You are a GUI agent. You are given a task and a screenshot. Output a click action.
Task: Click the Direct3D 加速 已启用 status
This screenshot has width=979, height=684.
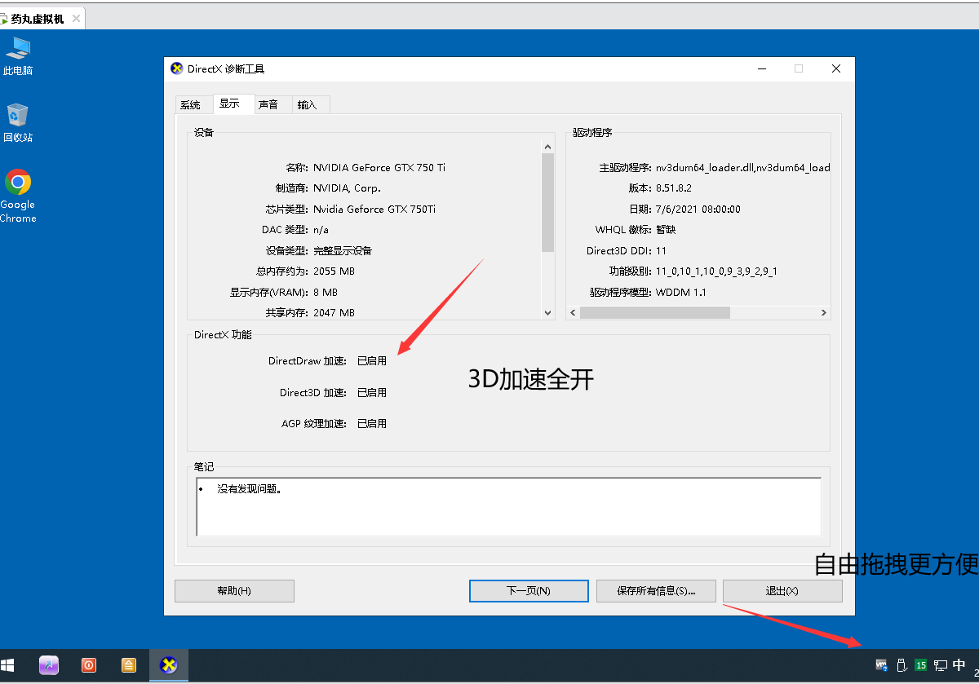372,392
